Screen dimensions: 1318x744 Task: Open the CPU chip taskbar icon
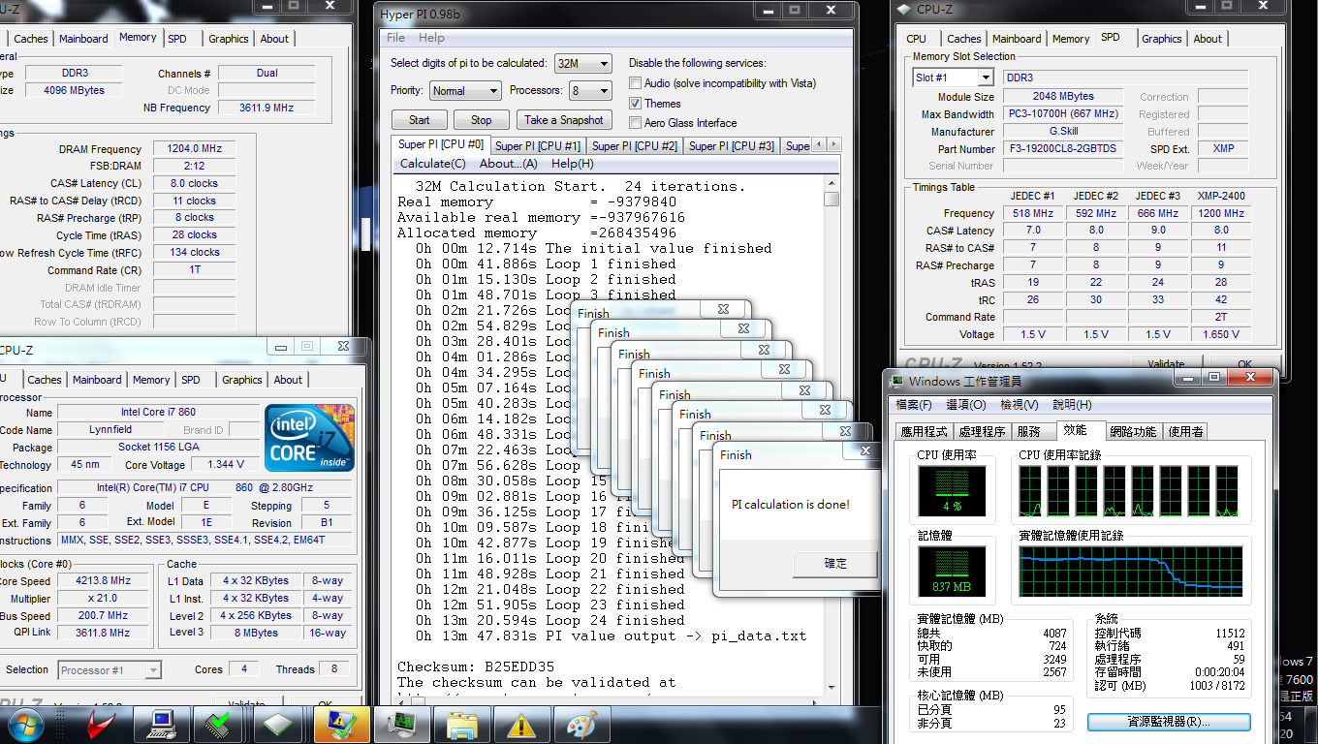click(277, 725)
